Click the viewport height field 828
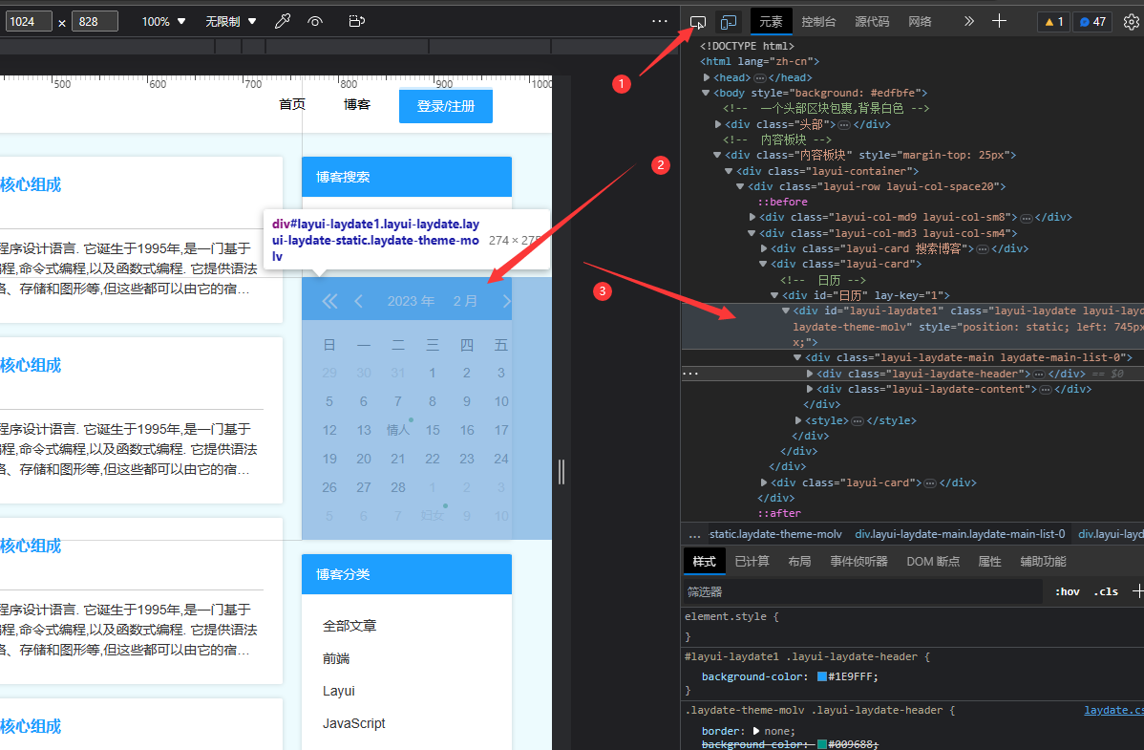The height and width of the screenshot is (750, 1144). pos(95,22)
